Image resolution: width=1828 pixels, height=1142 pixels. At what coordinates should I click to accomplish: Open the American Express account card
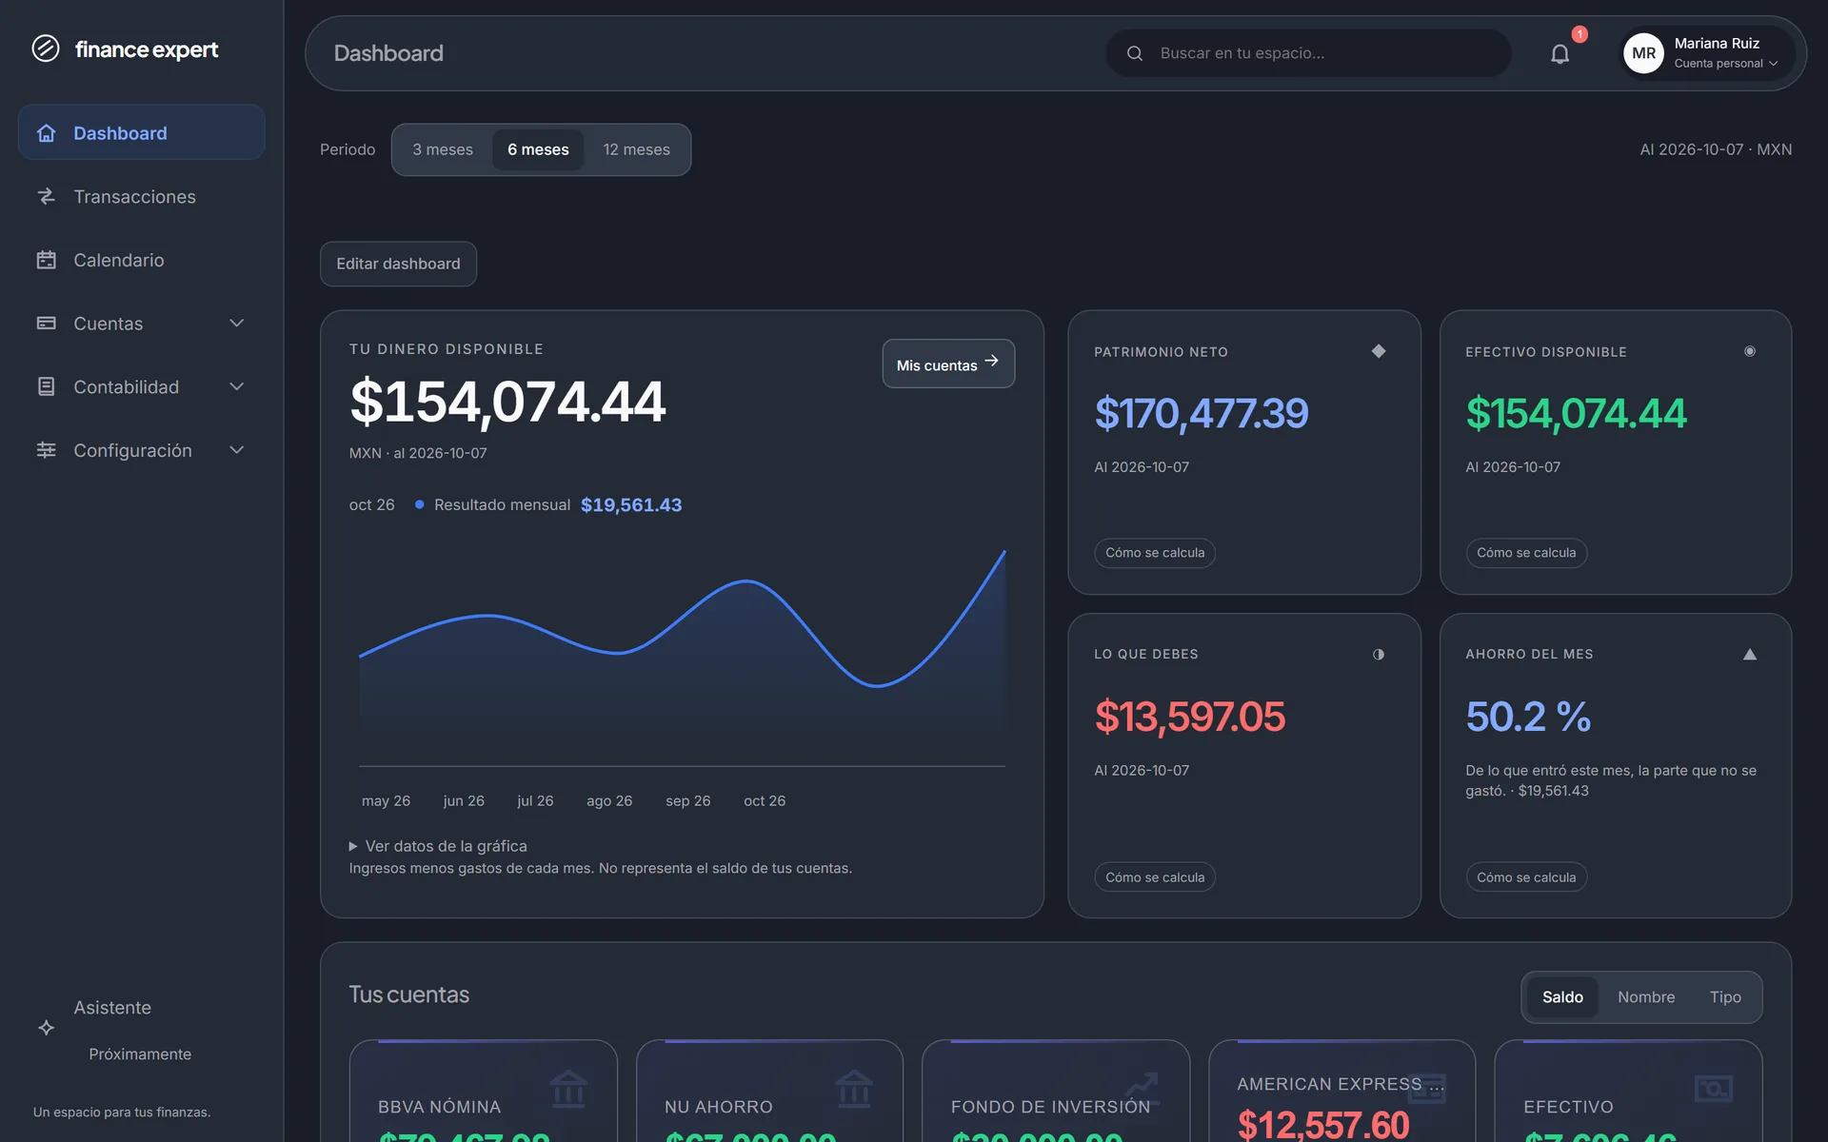click(1341, 1092)
